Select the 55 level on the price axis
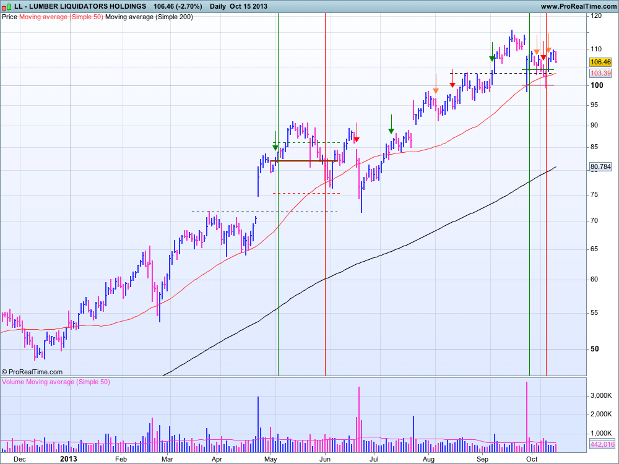Viewport: 619px width, 464px height. [595, 313]
